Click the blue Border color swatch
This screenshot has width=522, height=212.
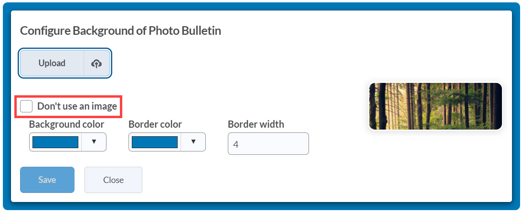click(x=154, y=142)
